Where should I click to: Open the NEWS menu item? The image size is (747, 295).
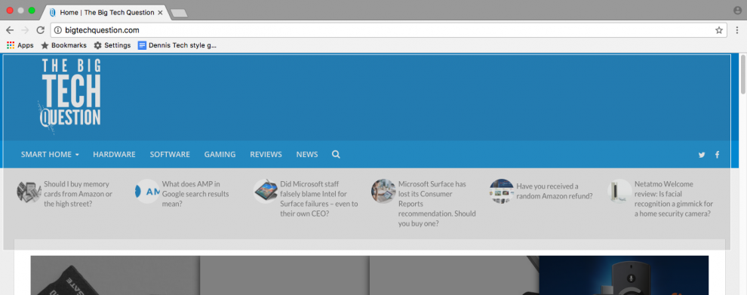(x=307, y=155)
